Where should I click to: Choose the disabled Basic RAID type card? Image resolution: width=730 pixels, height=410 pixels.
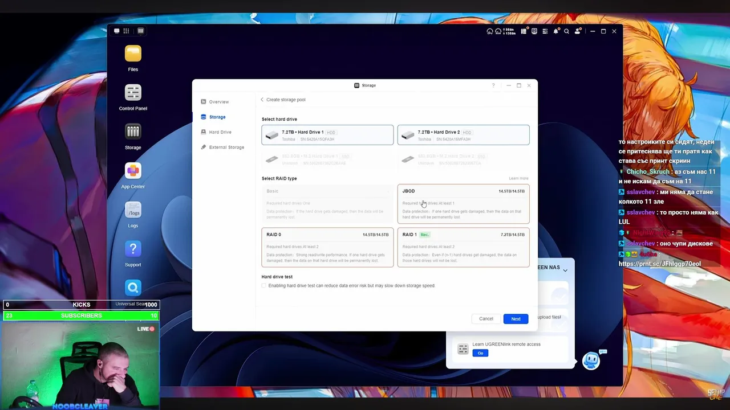pos(327,204)
